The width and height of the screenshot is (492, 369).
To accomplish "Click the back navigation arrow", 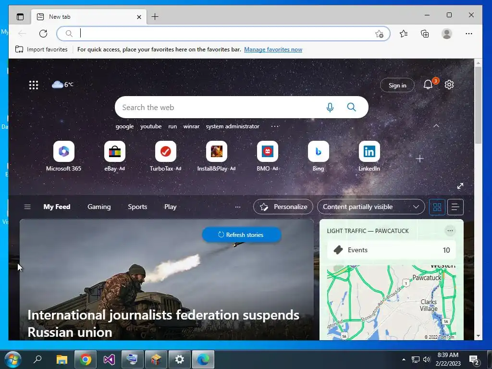I will point(22,34).
